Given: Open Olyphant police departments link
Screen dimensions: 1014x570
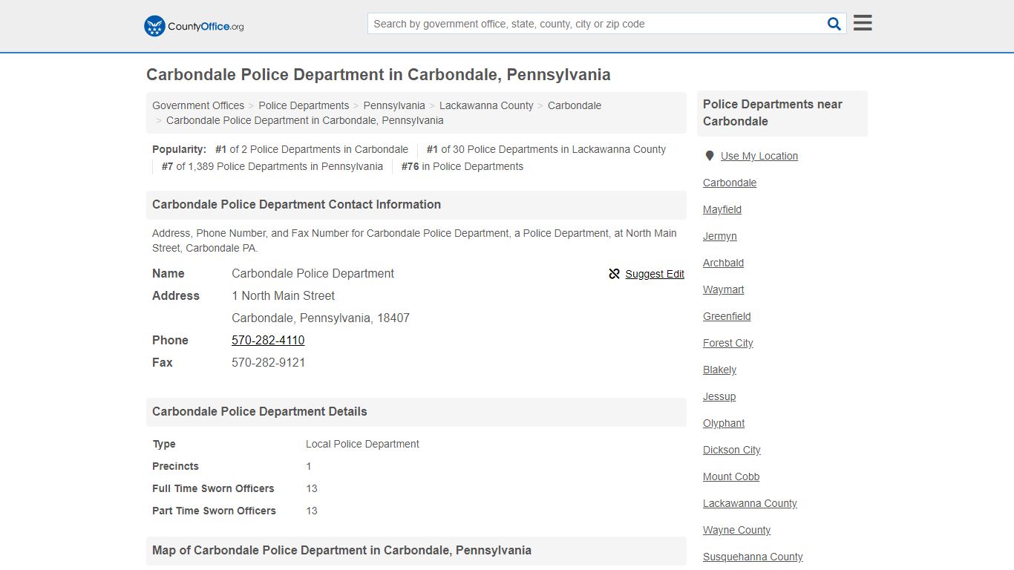Looking at the screenshot, I should pyautogui.click(x=724, y=423).
